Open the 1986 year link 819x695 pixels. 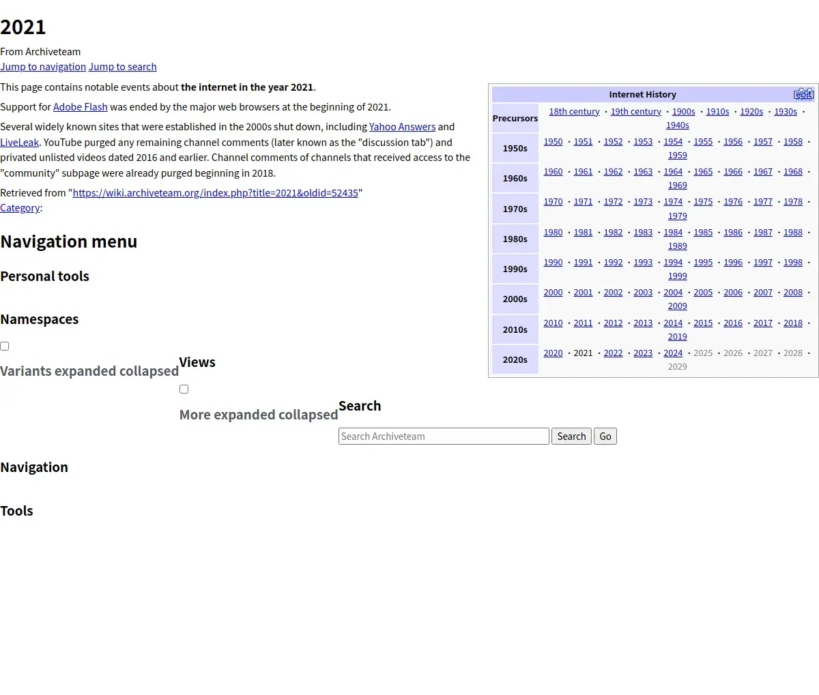pos(733,233)
